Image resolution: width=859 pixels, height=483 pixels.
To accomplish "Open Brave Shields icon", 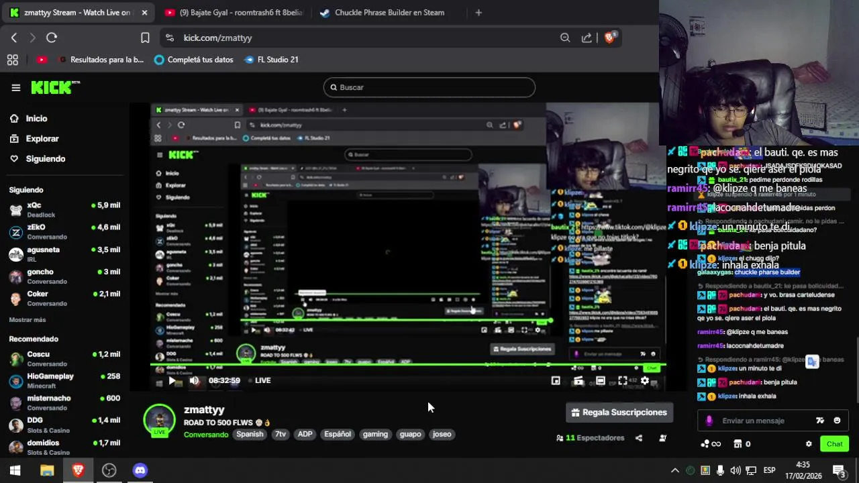I will [x=609, y=38].
